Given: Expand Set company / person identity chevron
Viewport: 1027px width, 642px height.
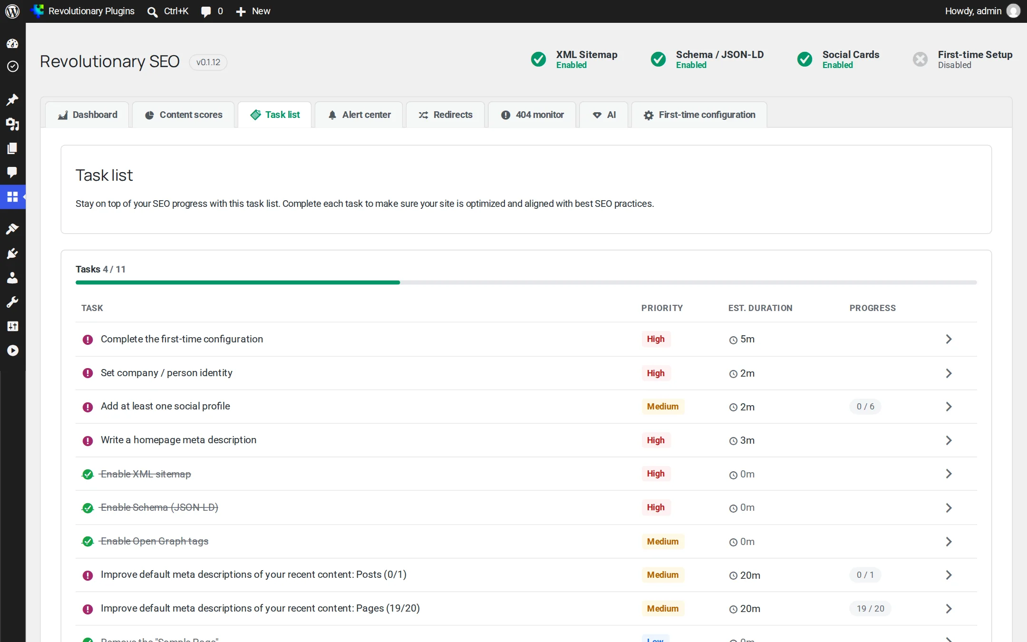Looking at the screenshot, I should (949, 373).
